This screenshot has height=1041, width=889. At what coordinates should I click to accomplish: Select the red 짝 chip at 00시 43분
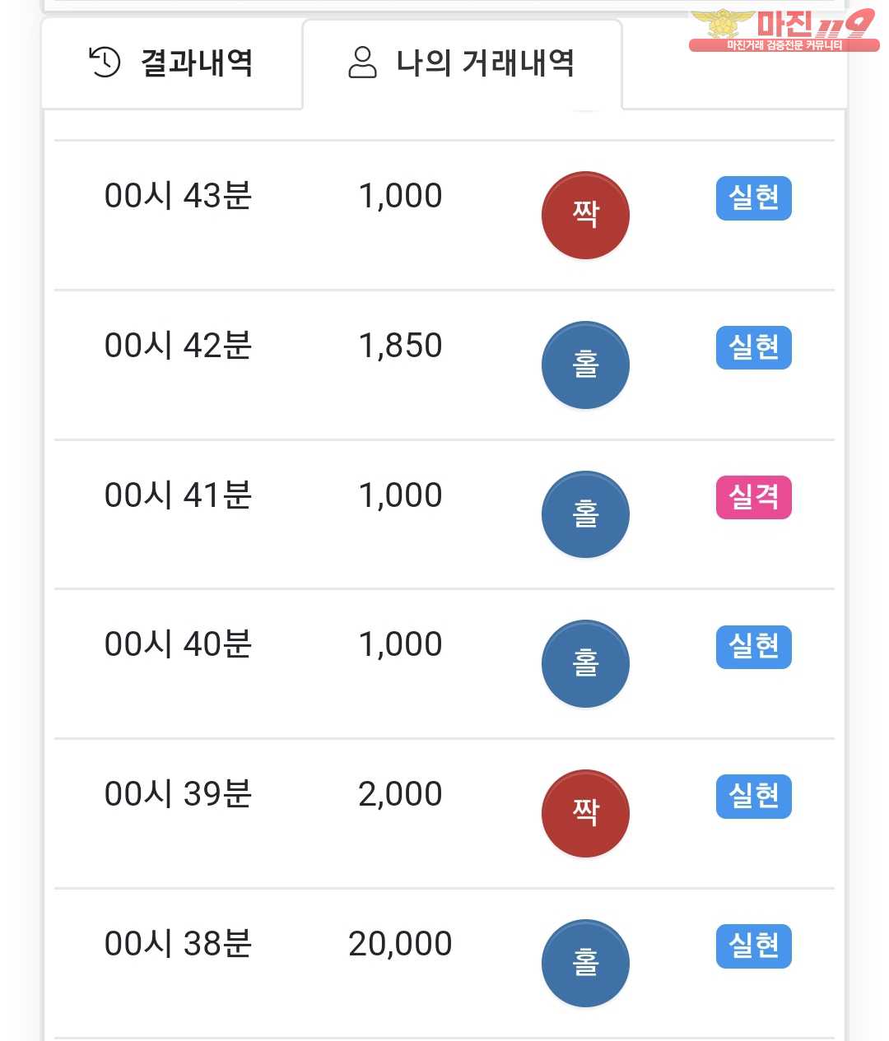tap(585, 216)
